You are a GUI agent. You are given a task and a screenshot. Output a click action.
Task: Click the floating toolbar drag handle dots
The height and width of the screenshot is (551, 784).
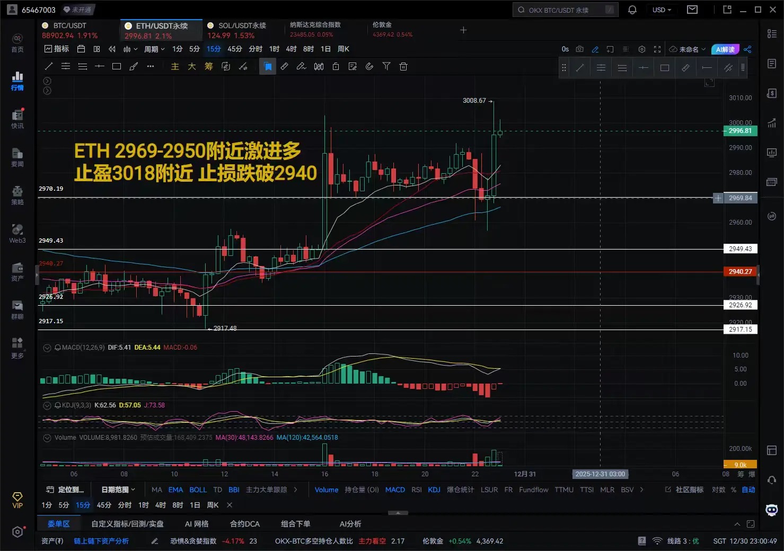[564, 68]
